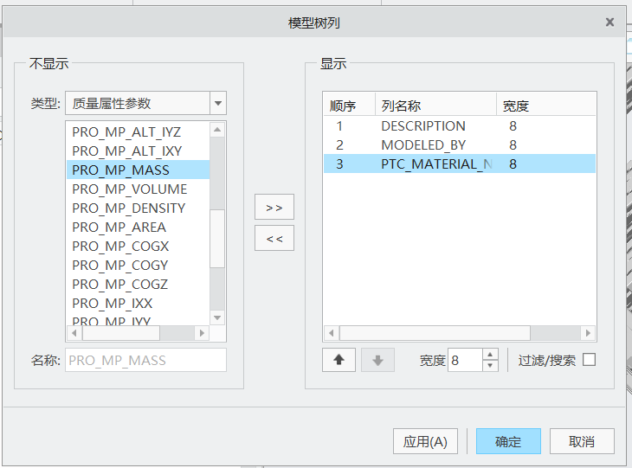This screenshot has height=468, width=632.
Task: Enable the 过滤/搜索 checkbox
Action: coord(589,360)
